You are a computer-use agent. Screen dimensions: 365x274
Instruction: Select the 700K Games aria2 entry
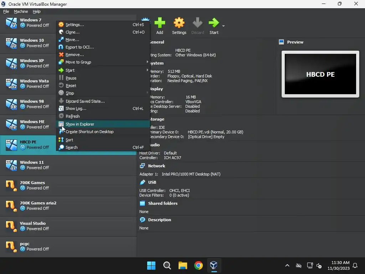pos(68,206)
